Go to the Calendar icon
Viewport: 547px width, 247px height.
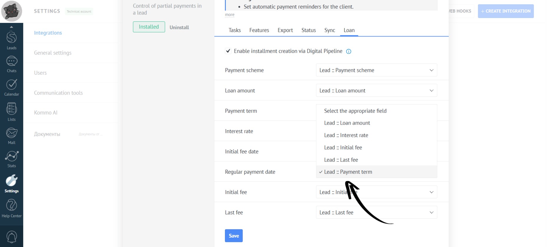click(11, 87)
